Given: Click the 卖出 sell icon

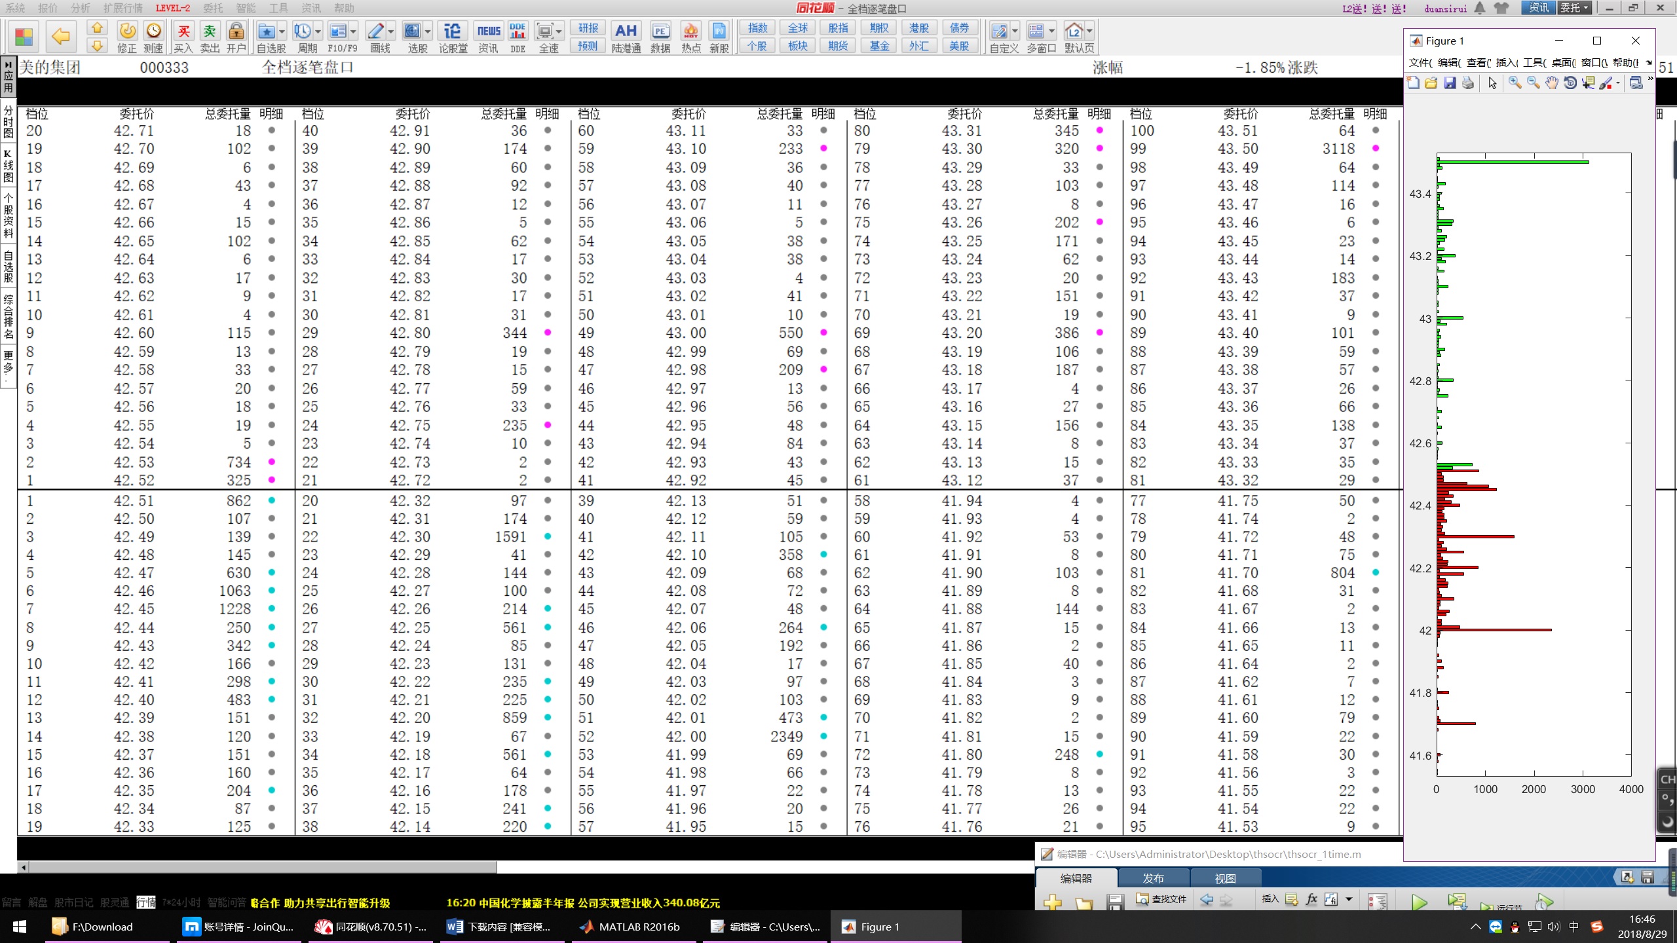Looking at the screenshot, I should 210,31.
